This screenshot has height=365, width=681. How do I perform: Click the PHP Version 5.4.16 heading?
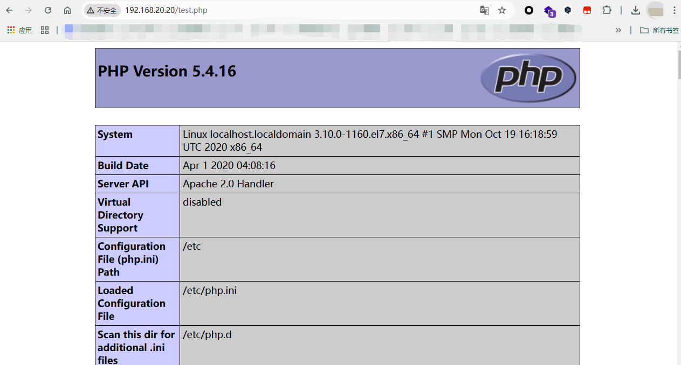click(x=167, y=71)
